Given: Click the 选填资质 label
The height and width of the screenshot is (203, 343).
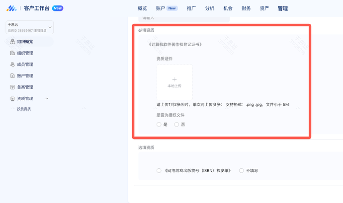Looking at the screenshot, I should tap(146, 147).
